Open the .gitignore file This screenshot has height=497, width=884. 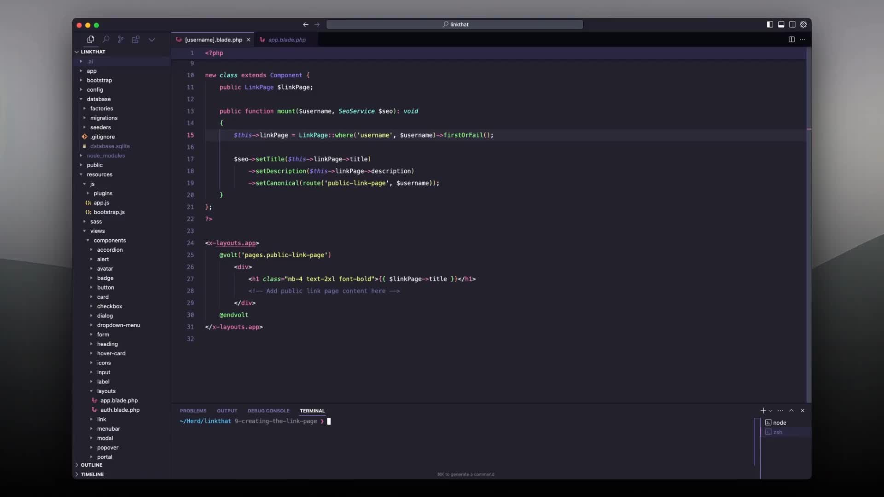[x=122, y=137]
